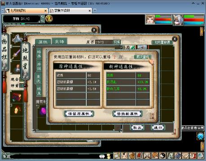This screenshot has width=206, height=161.
Task: Click the blue dolphin icon on right edge
Action: (201, 136)
